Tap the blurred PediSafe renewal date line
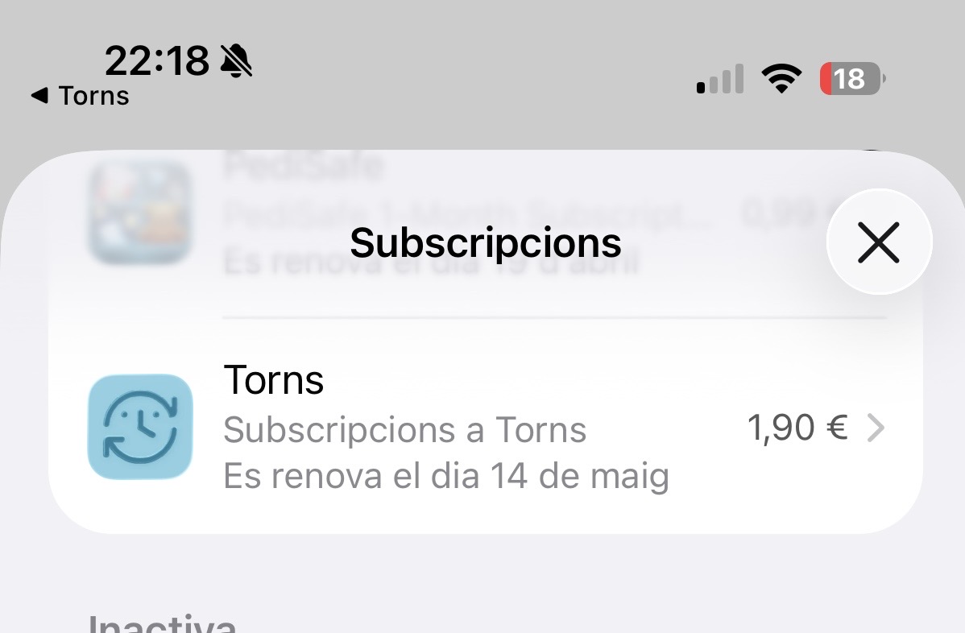 [431, 262]
